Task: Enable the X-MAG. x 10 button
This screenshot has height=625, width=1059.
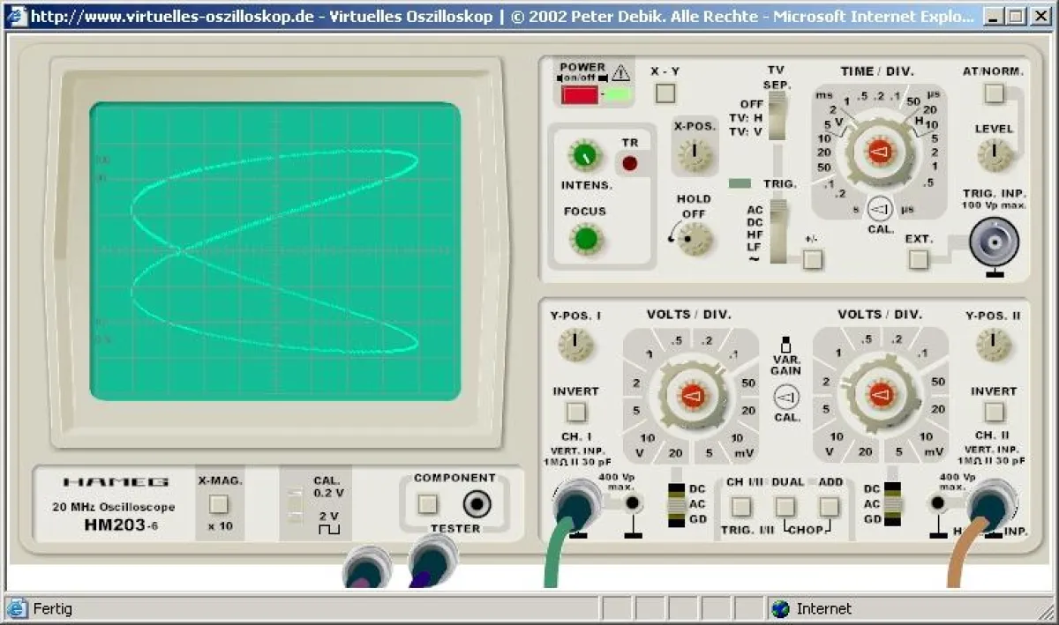Action: [219, 504]
